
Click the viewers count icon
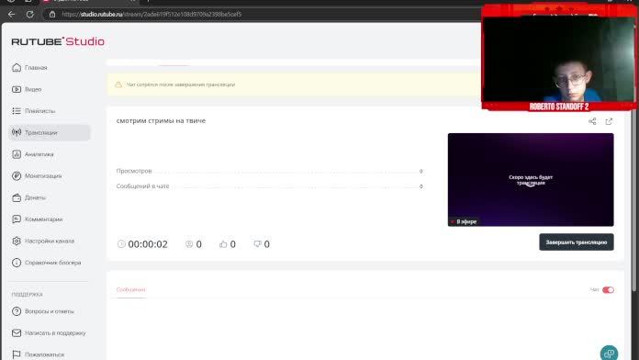(189, 243)
